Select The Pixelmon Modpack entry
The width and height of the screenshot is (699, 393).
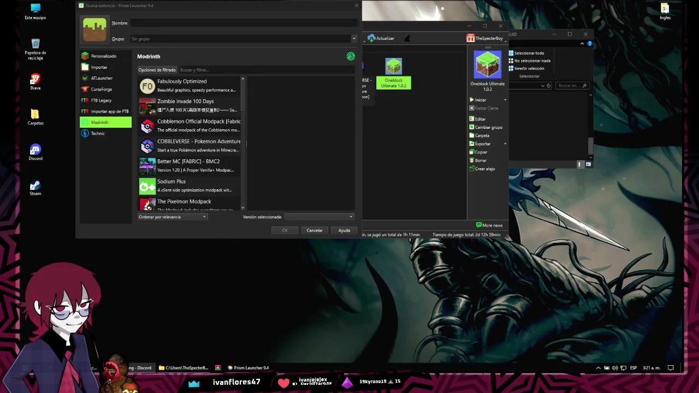point(189,204)
